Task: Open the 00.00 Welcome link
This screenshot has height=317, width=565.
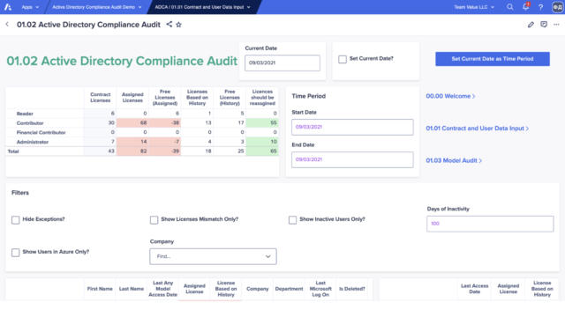Action: click(x=450, y=96)
